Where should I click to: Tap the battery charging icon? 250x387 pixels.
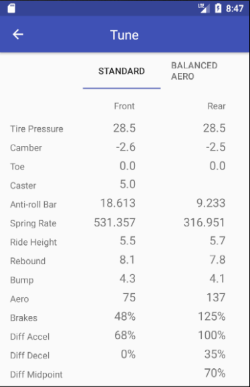218,8
